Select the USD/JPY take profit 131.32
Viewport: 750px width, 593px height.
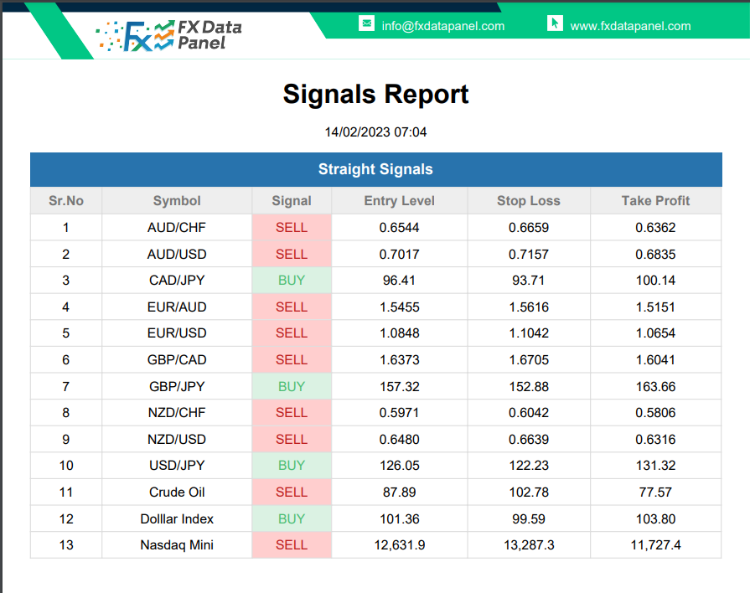(656, 466)
